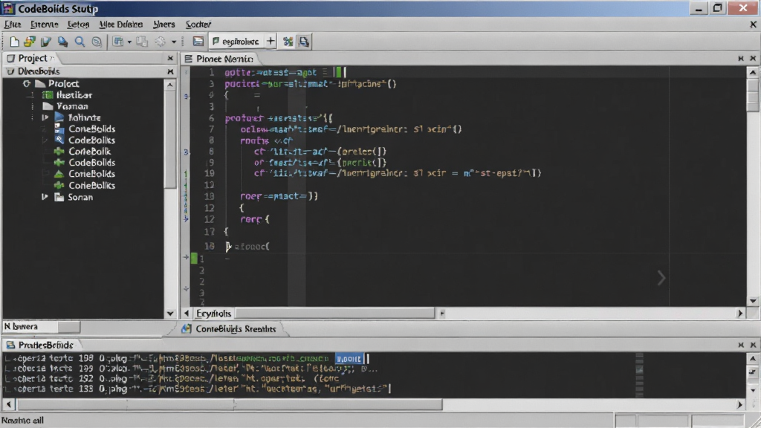This screenshot has width=761, height=428.
Task: Collapse the Project root tree node
Action: point(27,84)
